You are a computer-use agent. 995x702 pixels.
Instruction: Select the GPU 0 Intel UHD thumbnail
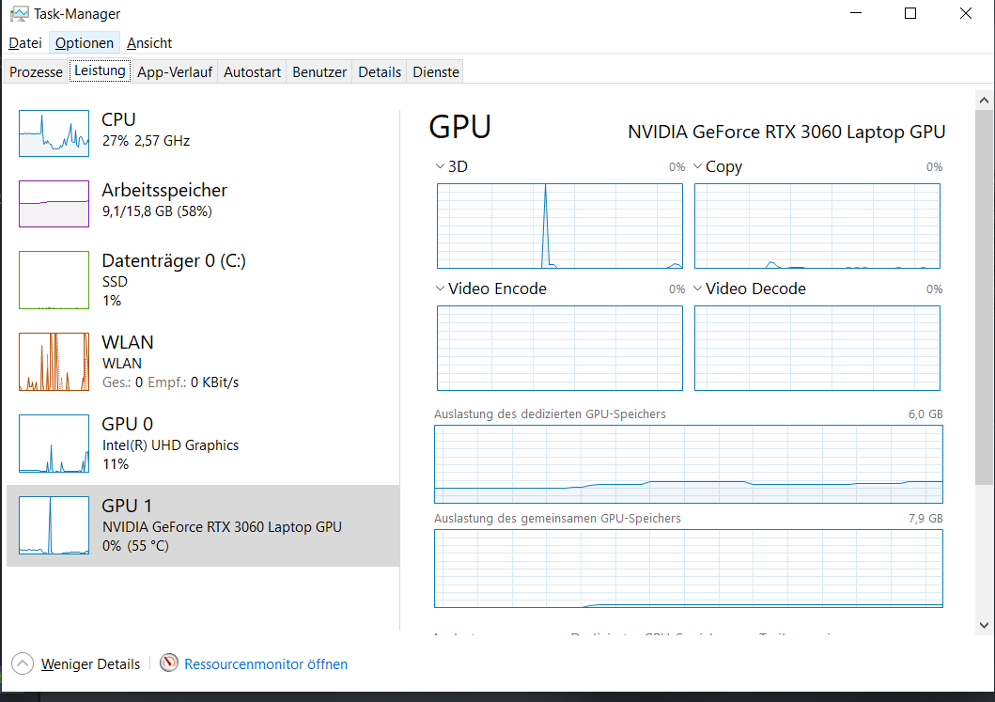[x=54, y=444]
